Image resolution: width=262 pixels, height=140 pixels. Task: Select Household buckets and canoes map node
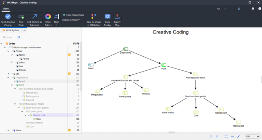pyautogui.click(x=125, y=77)
